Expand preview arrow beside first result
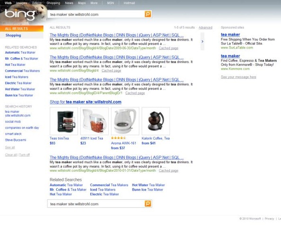This screenshot has height=227, width=281. click(202, 42)
